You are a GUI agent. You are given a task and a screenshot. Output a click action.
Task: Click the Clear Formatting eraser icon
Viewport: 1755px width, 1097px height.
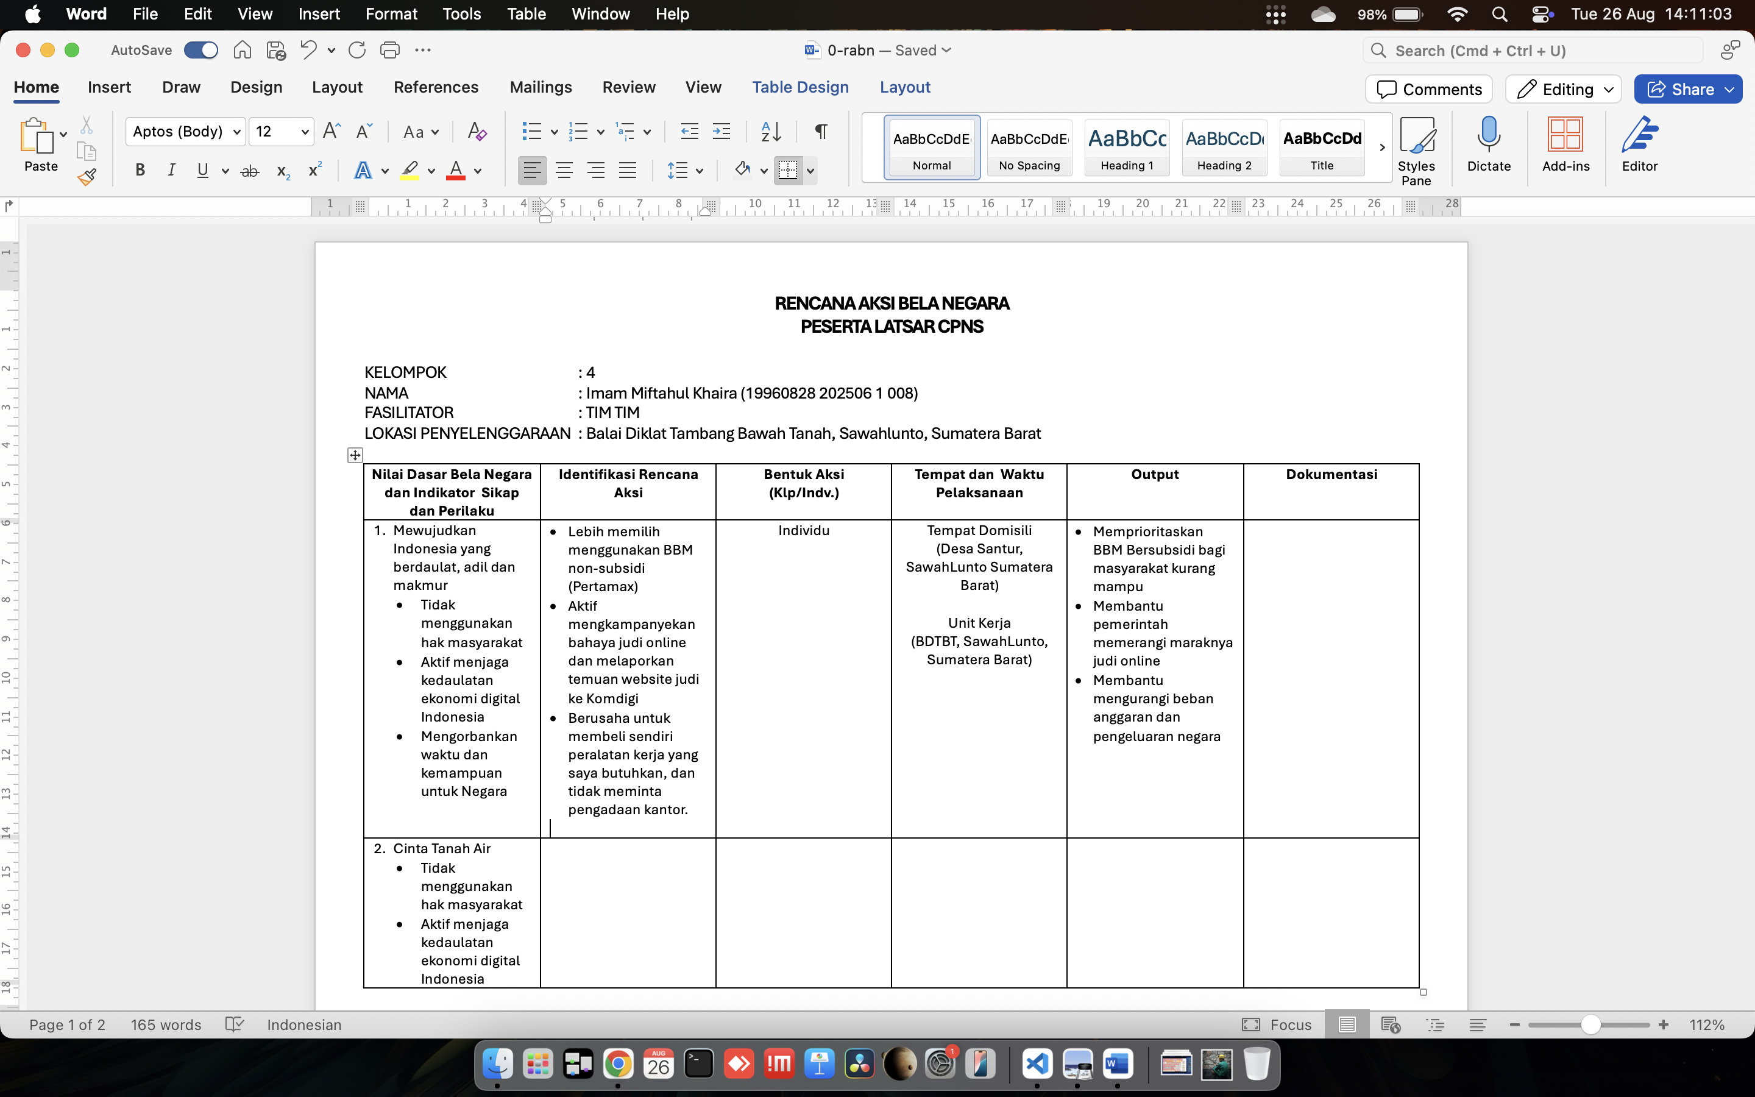click(x=477, y=131)
